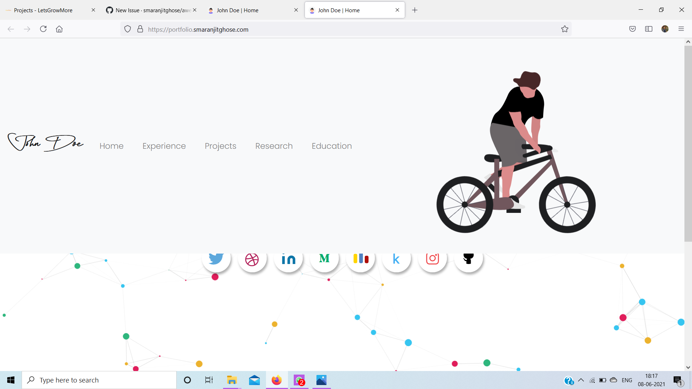Open the Experience navigation link
Screen dimensions: 692x389
pyautogui.click(x=164, y=146)
